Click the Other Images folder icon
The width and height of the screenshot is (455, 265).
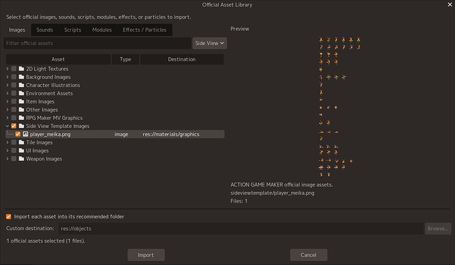coord(22,109)
